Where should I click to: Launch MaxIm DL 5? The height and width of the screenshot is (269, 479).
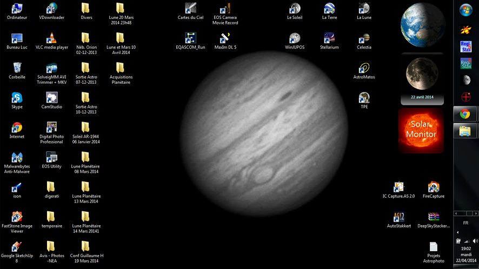point(225,41)
